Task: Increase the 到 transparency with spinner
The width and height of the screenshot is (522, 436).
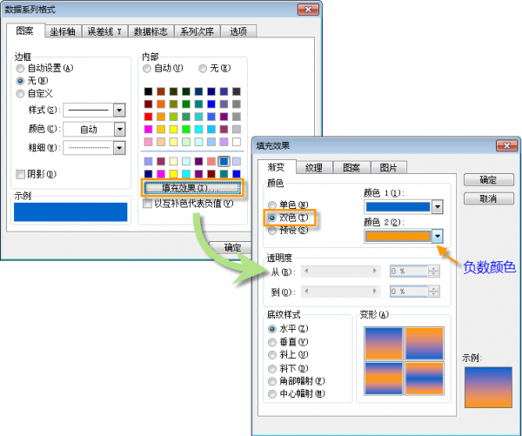Action: click(433, 289)
